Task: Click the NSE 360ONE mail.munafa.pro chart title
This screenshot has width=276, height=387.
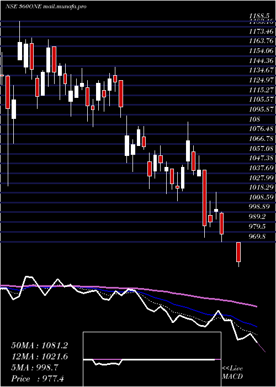Action: pos(46,7)
